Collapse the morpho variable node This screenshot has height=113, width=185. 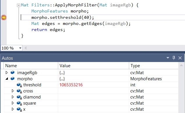pos(7,79)
